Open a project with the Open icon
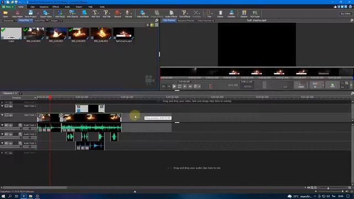Screen dimensions: 354x199 (x=5, y=14)
